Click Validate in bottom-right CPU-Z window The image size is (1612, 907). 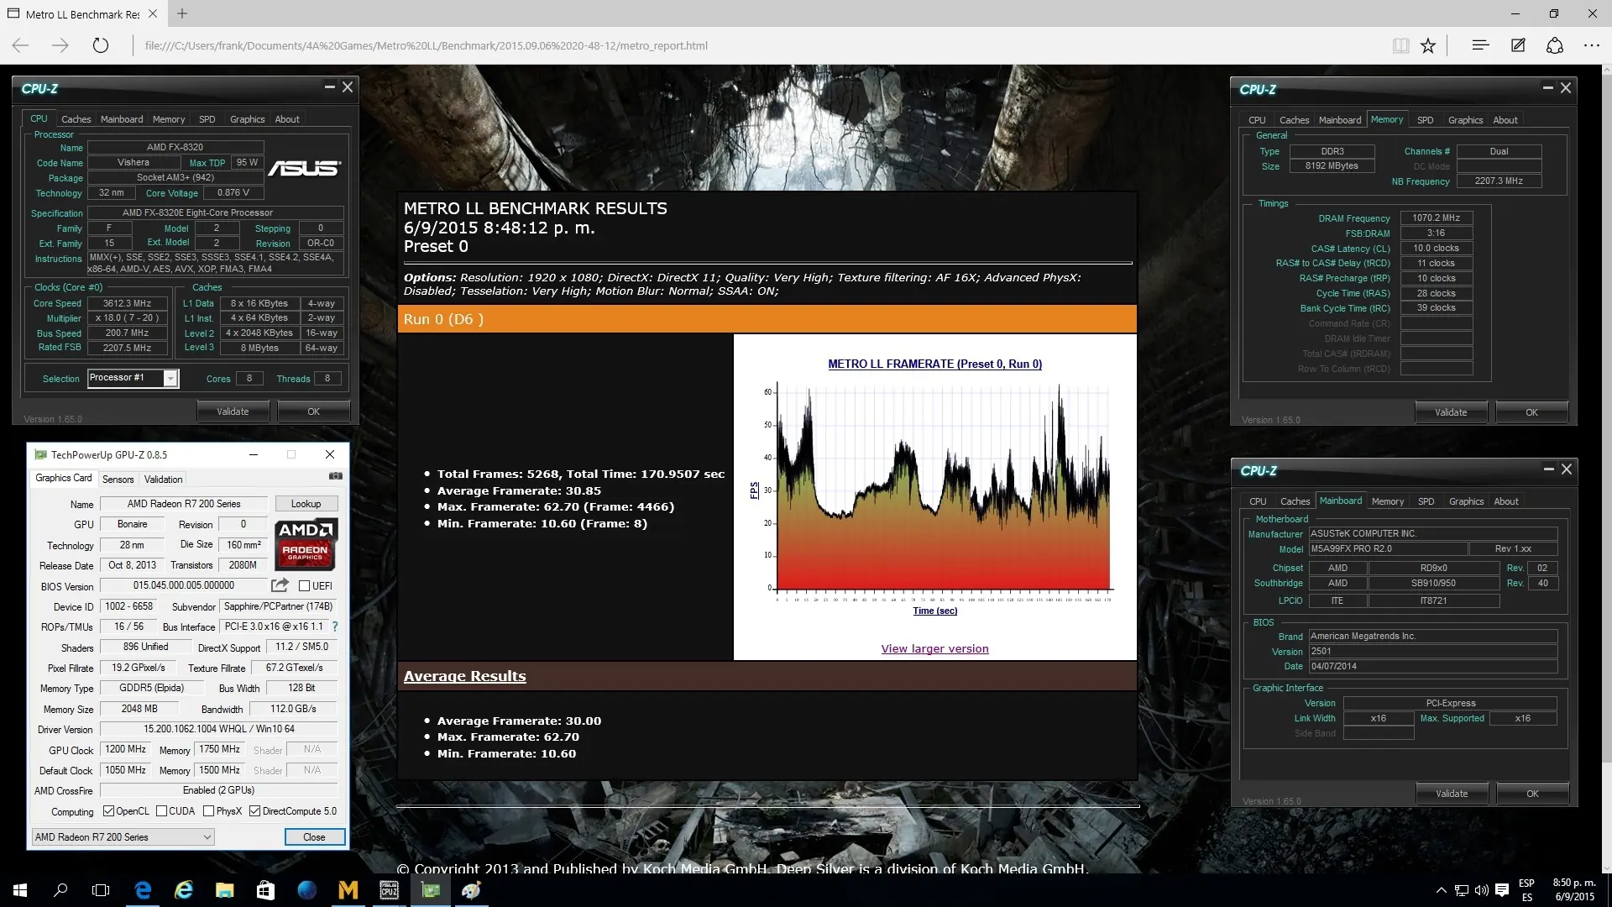[x=1452, y=794]
